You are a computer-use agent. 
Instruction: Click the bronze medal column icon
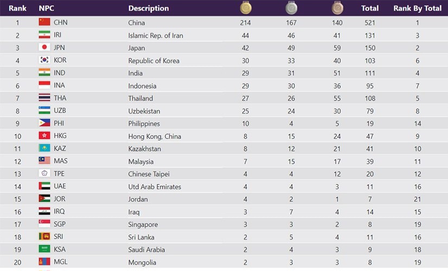(337, 8)
